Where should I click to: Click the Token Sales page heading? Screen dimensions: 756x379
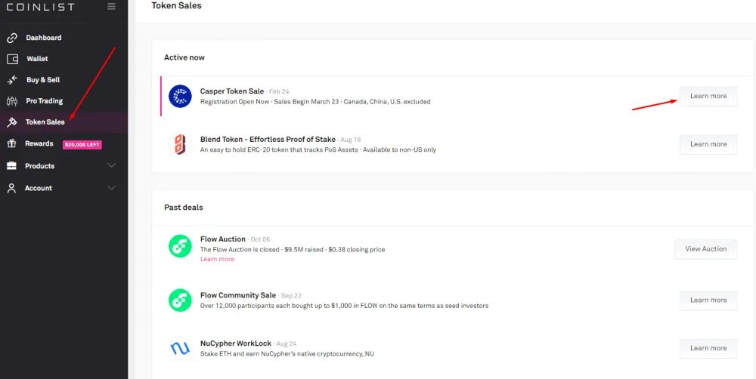tap(176, 6)
